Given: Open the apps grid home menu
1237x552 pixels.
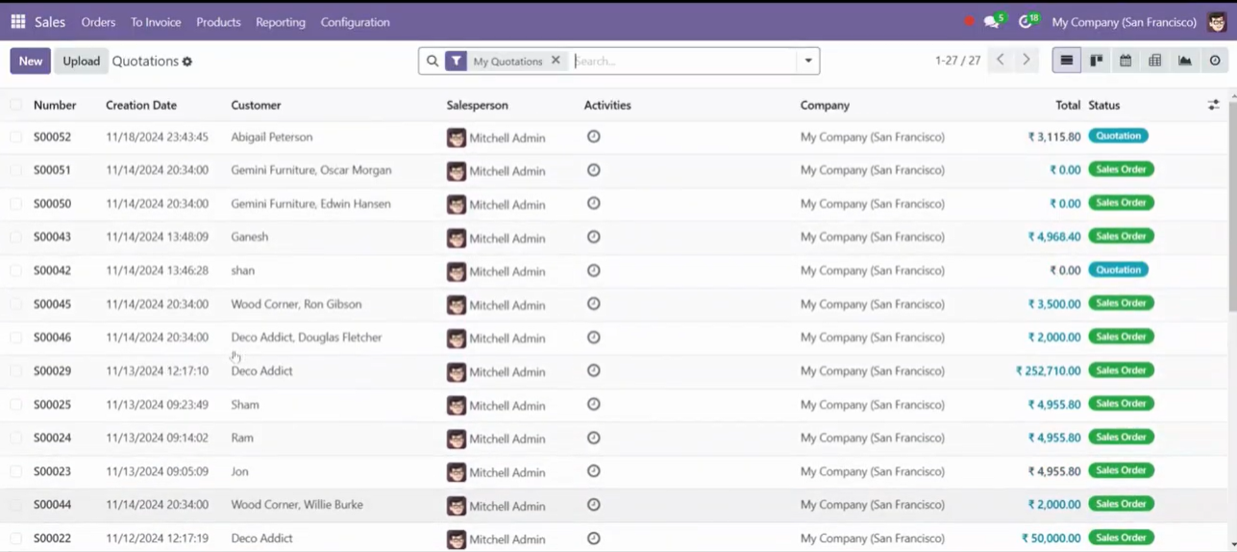Looking at the screenshot, I should tap(17, 21).
